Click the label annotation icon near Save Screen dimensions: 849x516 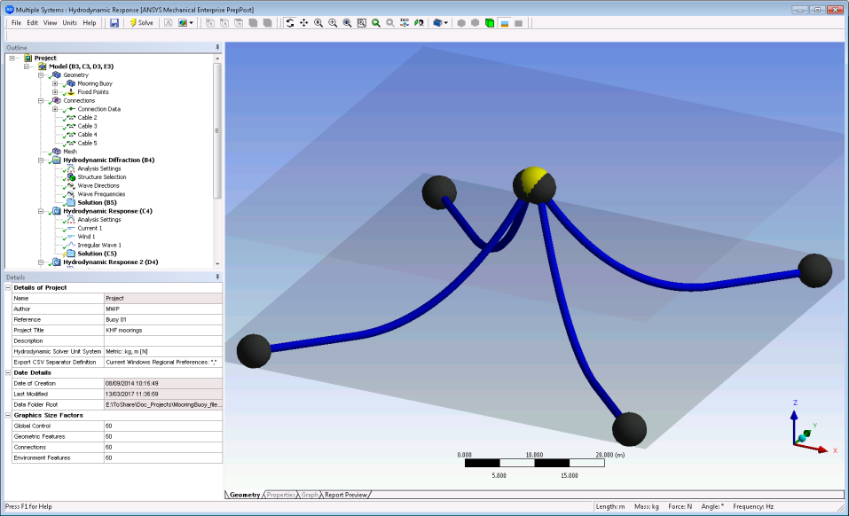167,23
